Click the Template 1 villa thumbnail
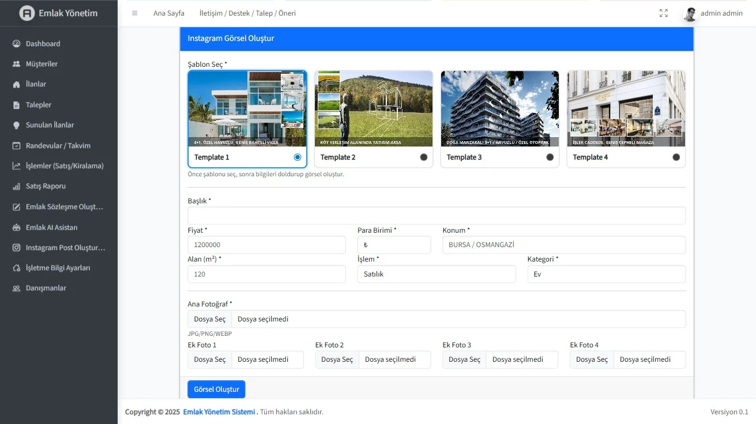Viewport: 756px width, 424px height. tap(247, 109)
